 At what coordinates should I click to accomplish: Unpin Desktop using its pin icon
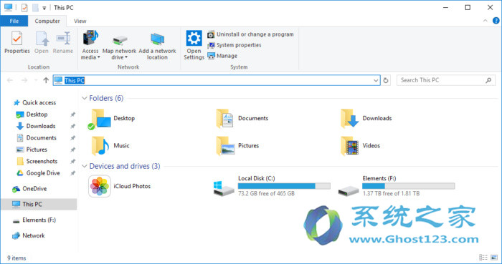click(x=72, y=114)
